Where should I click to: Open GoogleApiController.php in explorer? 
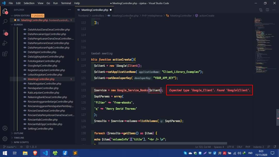pos(42,66)
